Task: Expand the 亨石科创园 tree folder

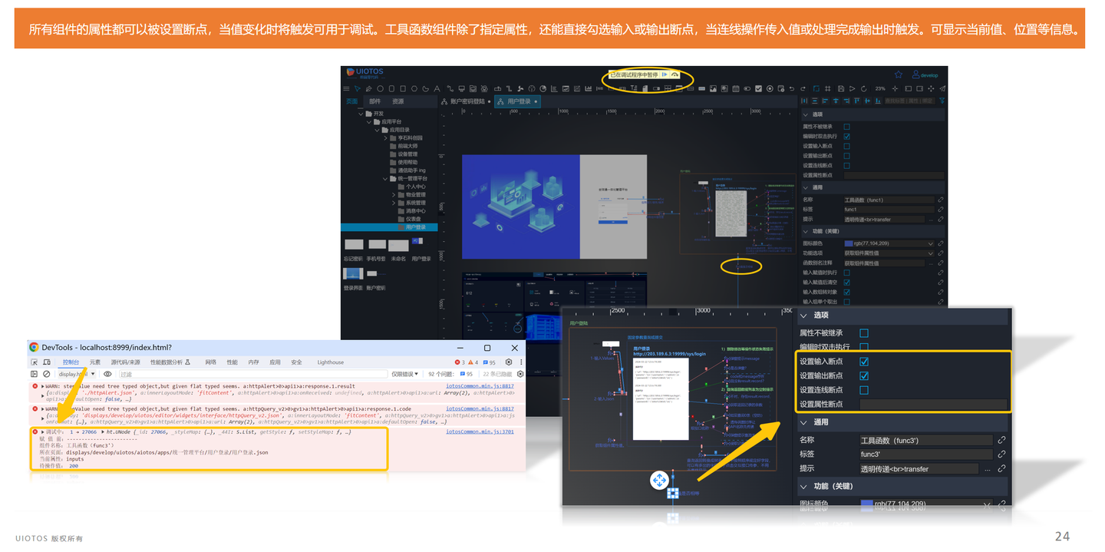Action: pyautogui.click(x=385, y=138)
